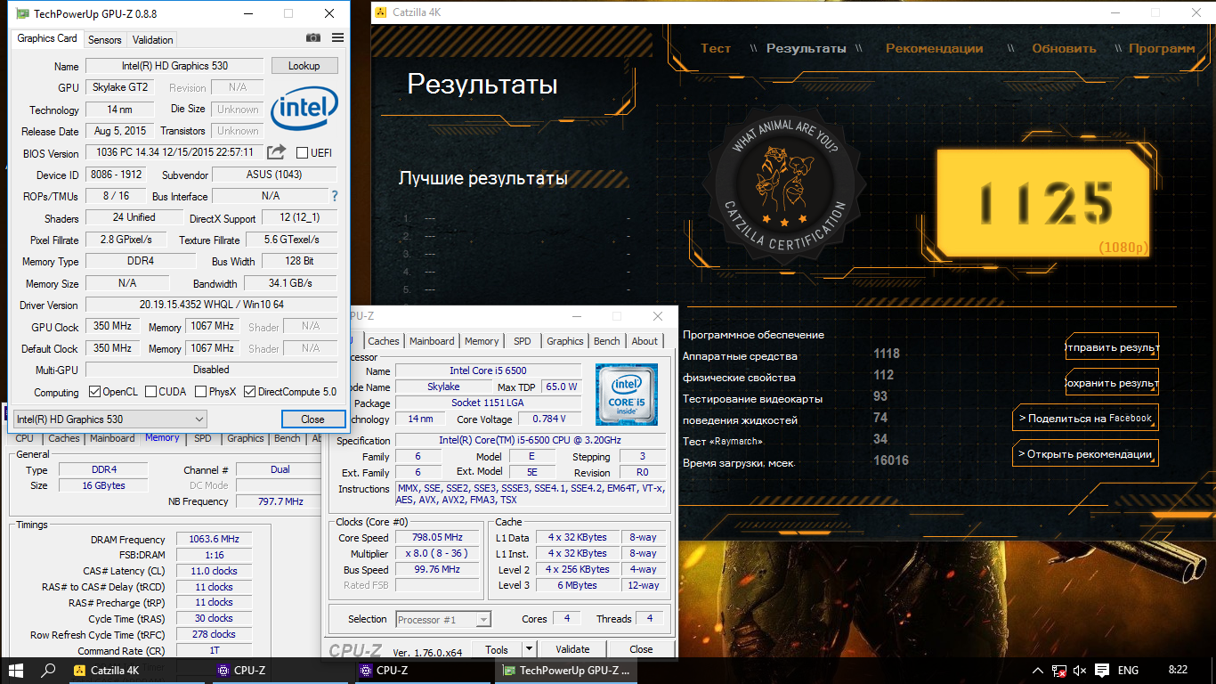Open the Catzilla Результаты menu
Viewport: 1216px width, 684px height.
coord(807,48)
